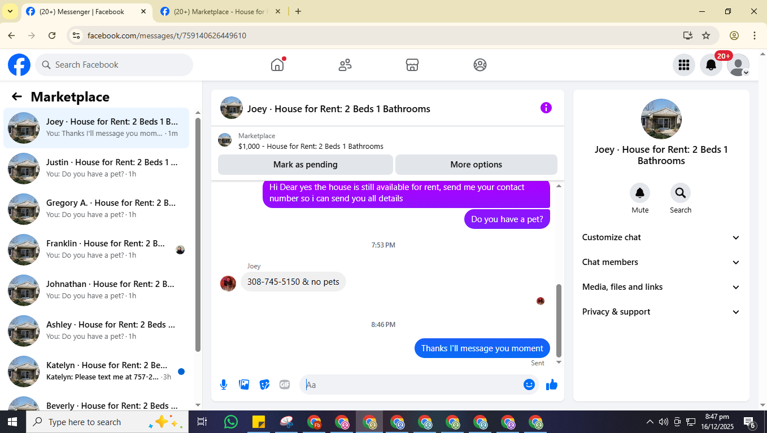Expand the Privacy & support section

tap(661, 312)
